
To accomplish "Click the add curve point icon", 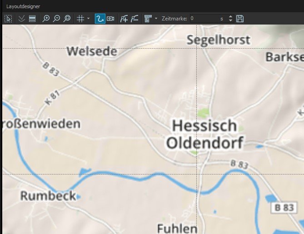I will (x=124, y=19).
